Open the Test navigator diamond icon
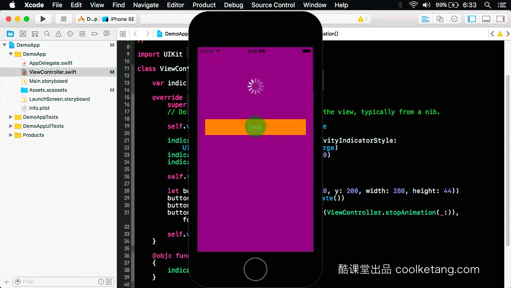This screenshot has height=288, width=511. 70,34
